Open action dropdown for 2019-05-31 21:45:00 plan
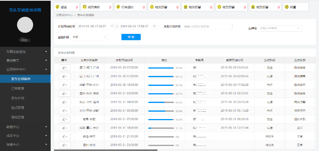Image resolution: width=319 pixels, height=151 pixels. tap(65, 136)
